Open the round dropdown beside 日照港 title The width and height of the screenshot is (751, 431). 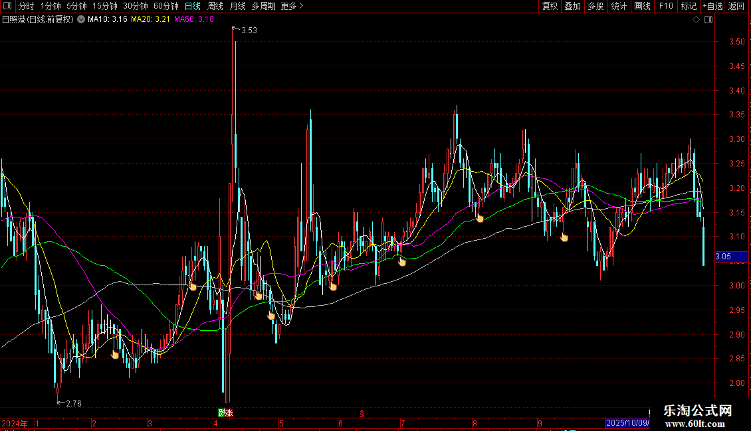click(81, 19)
